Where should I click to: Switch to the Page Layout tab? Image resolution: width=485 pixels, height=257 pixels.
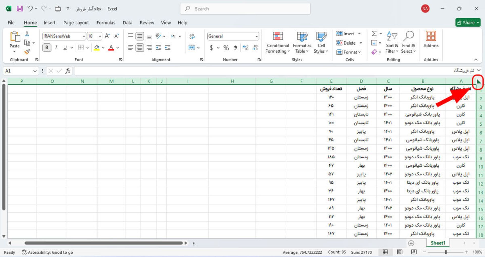click(76, 23)
